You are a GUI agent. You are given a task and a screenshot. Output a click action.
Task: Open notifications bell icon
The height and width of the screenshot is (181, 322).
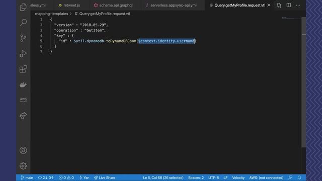tap(299, 177)
